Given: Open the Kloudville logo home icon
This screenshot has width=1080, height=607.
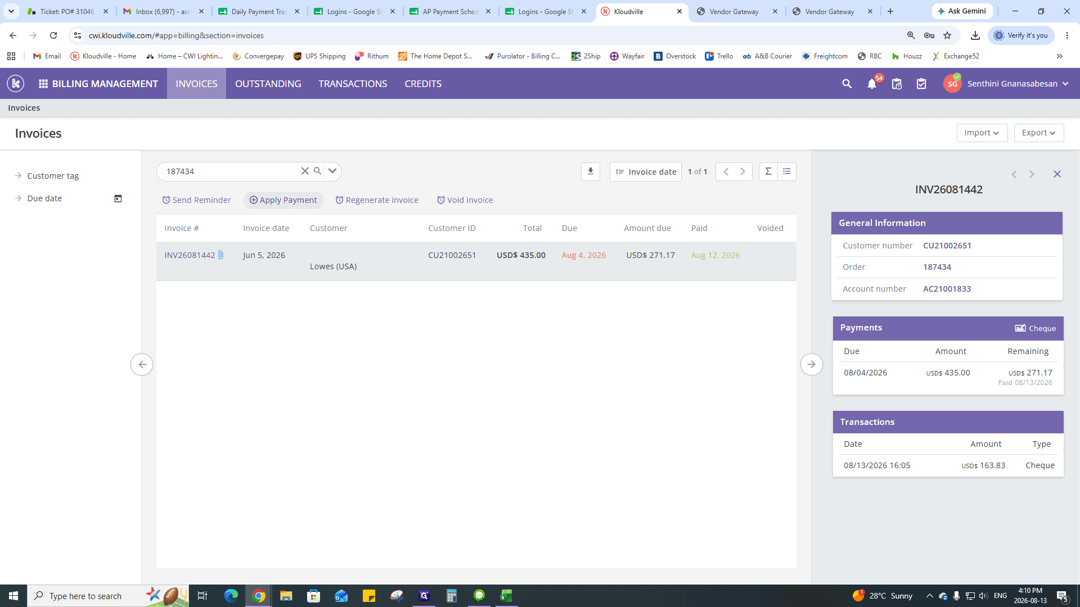Looking at the screenshot, I should point(16,84).
